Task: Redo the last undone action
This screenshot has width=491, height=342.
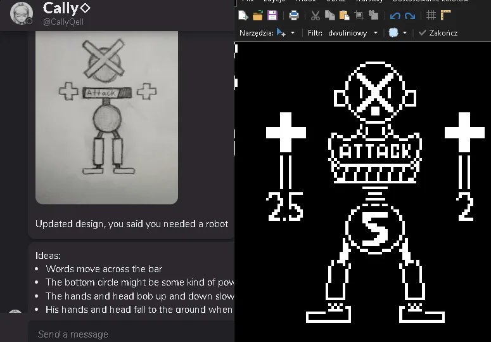Action: pyautogui.click(x=409, y=15)
